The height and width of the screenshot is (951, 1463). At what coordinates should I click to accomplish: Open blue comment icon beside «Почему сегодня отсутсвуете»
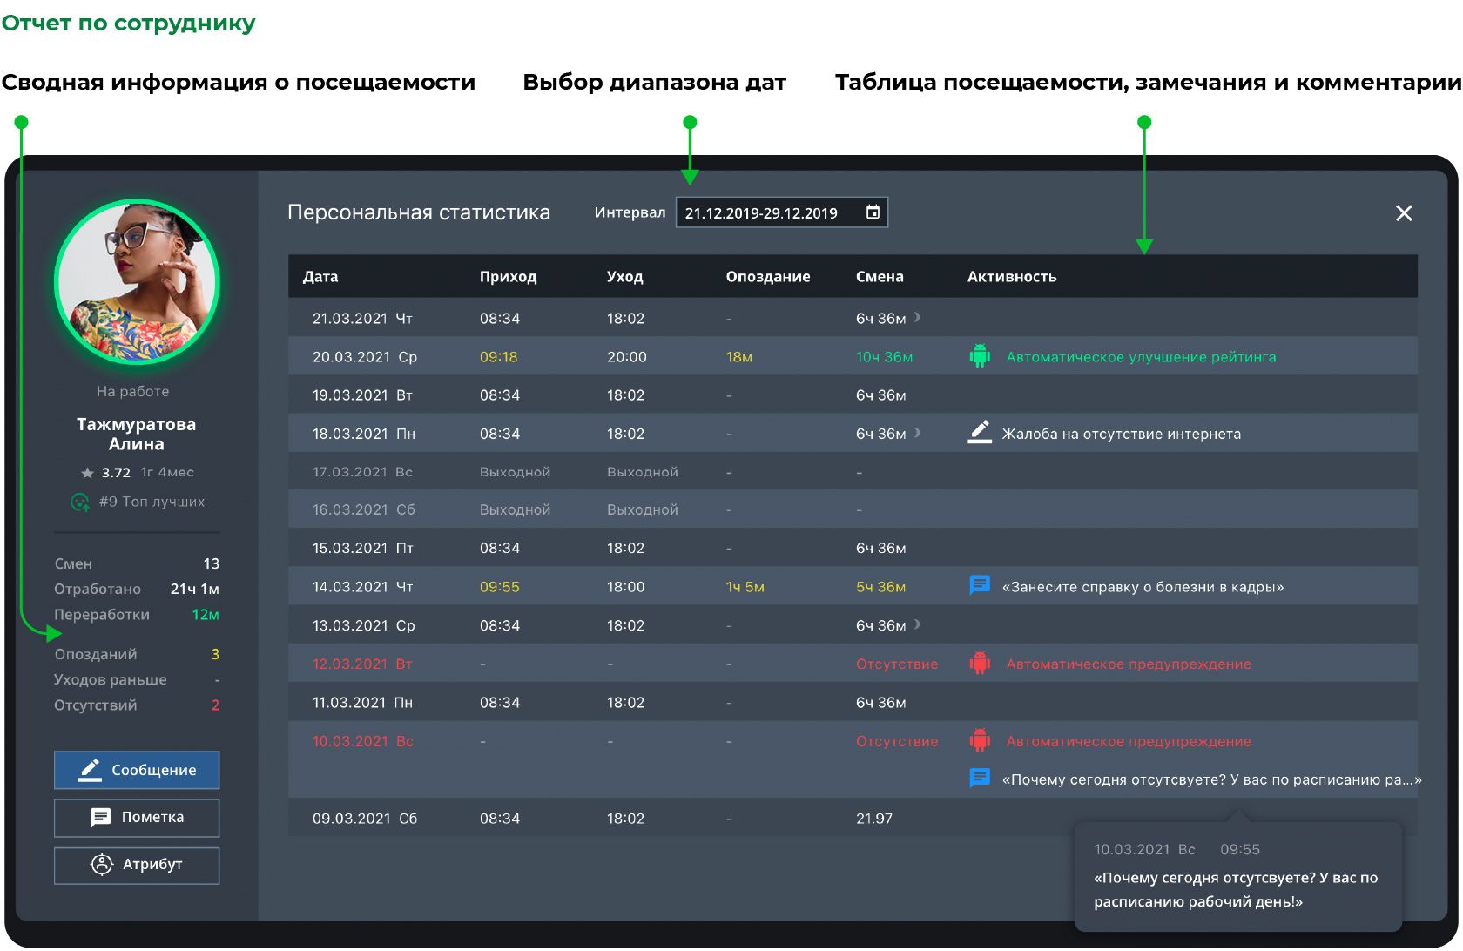(x=980, y=779)
